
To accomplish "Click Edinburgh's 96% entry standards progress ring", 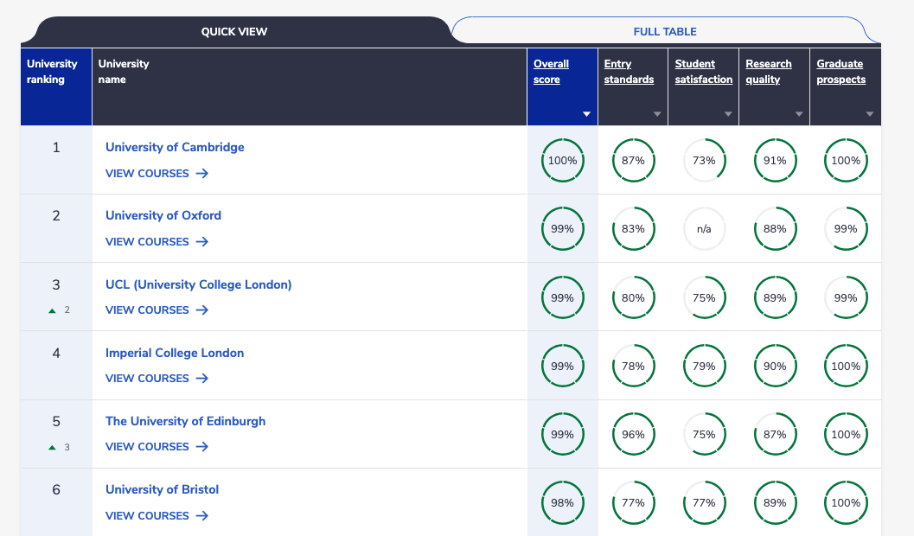I will tap(633, 434).
